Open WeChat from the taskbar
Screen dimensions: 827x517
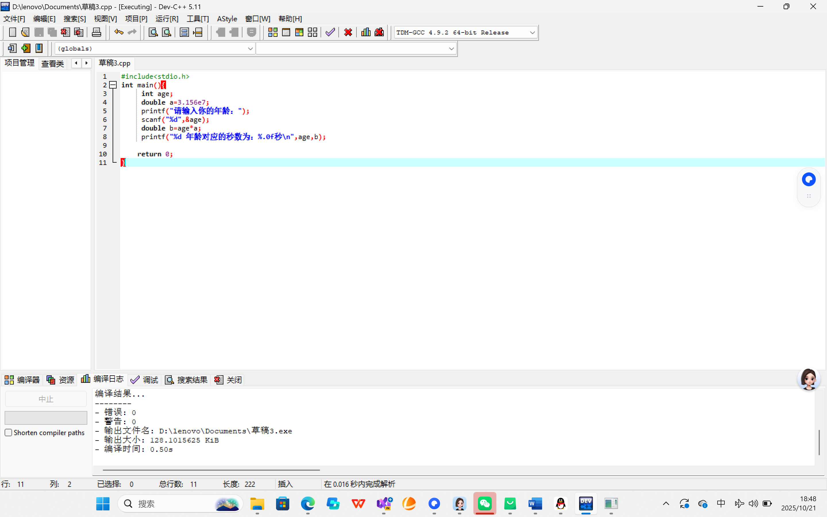[x=485, y=503]
